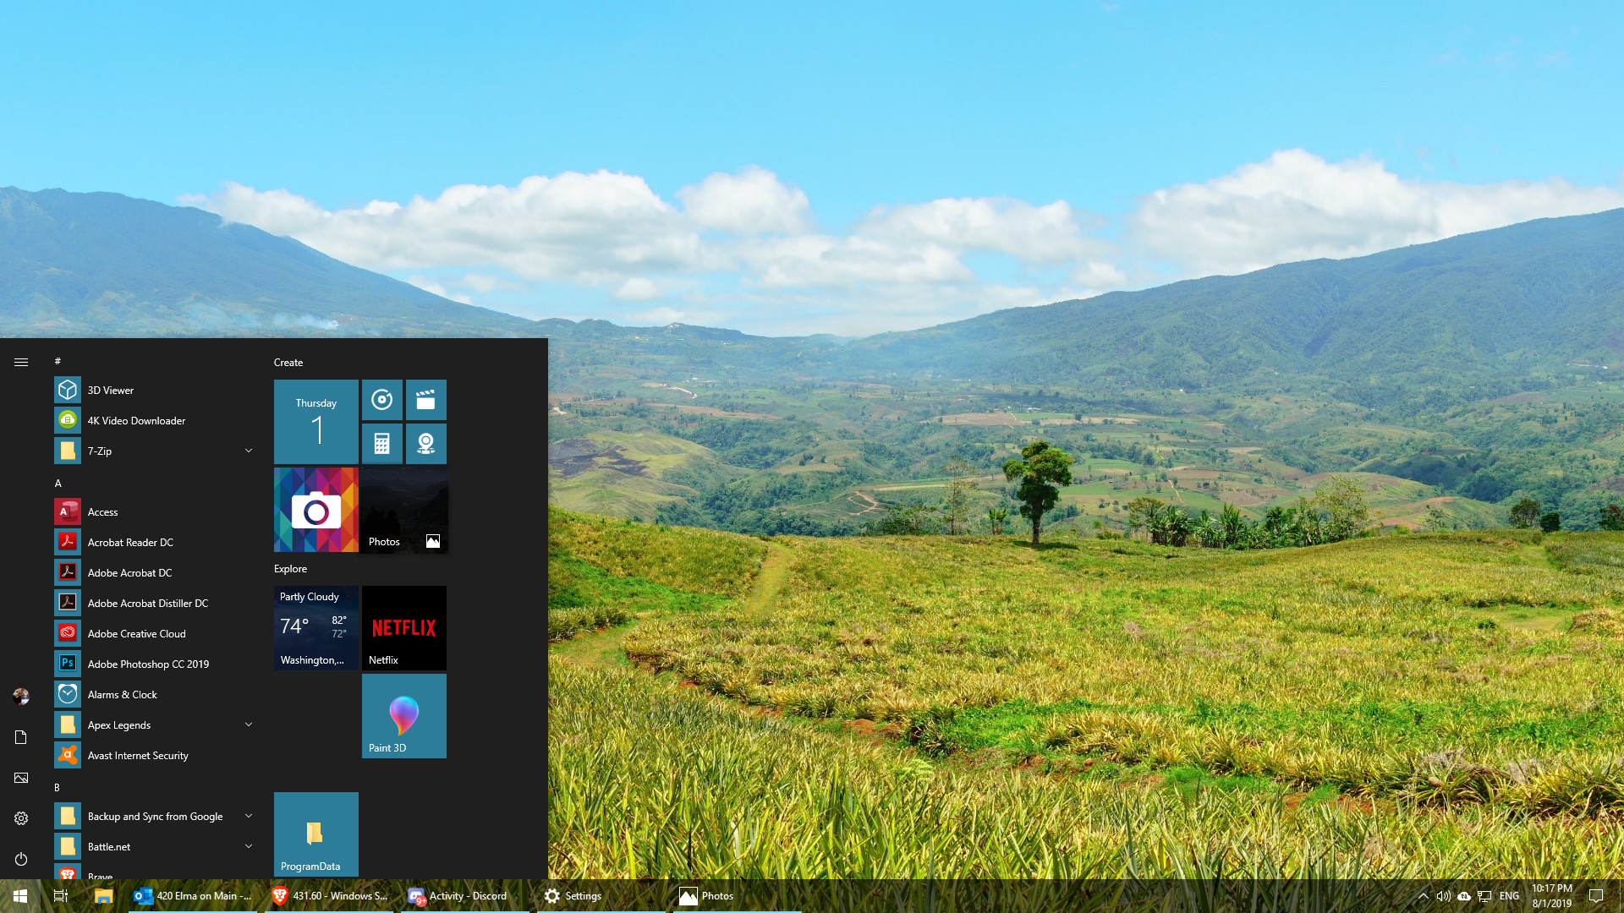Expand the Apex Legends folder group
The height and width of the screenshot is (913, 1624).
coord(248,724)
